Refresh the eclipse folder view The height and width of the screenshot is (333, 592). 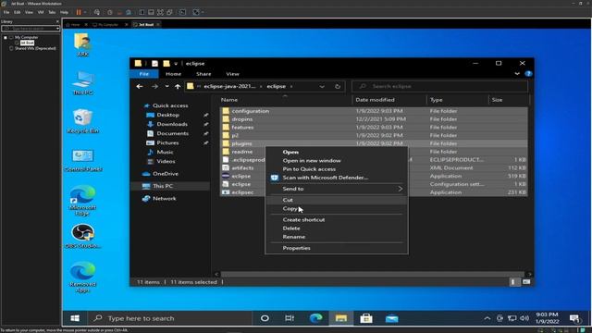(338, 86)
